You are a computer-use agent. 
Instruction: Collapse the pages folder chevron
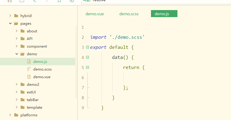(10, 23)
